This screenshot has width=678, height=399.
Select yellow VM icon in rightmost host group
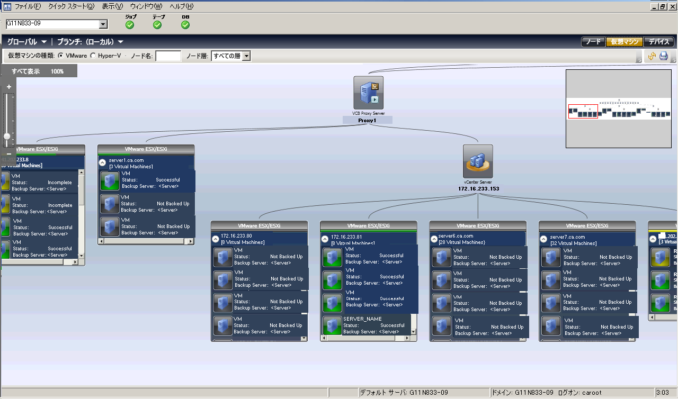[x=661, y=257]
